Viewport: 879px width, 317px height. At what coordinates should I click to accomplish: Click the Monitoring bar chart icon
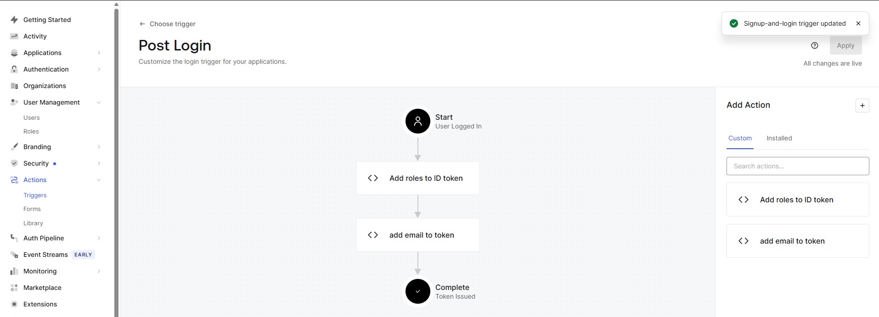click(x=14, y=271)
